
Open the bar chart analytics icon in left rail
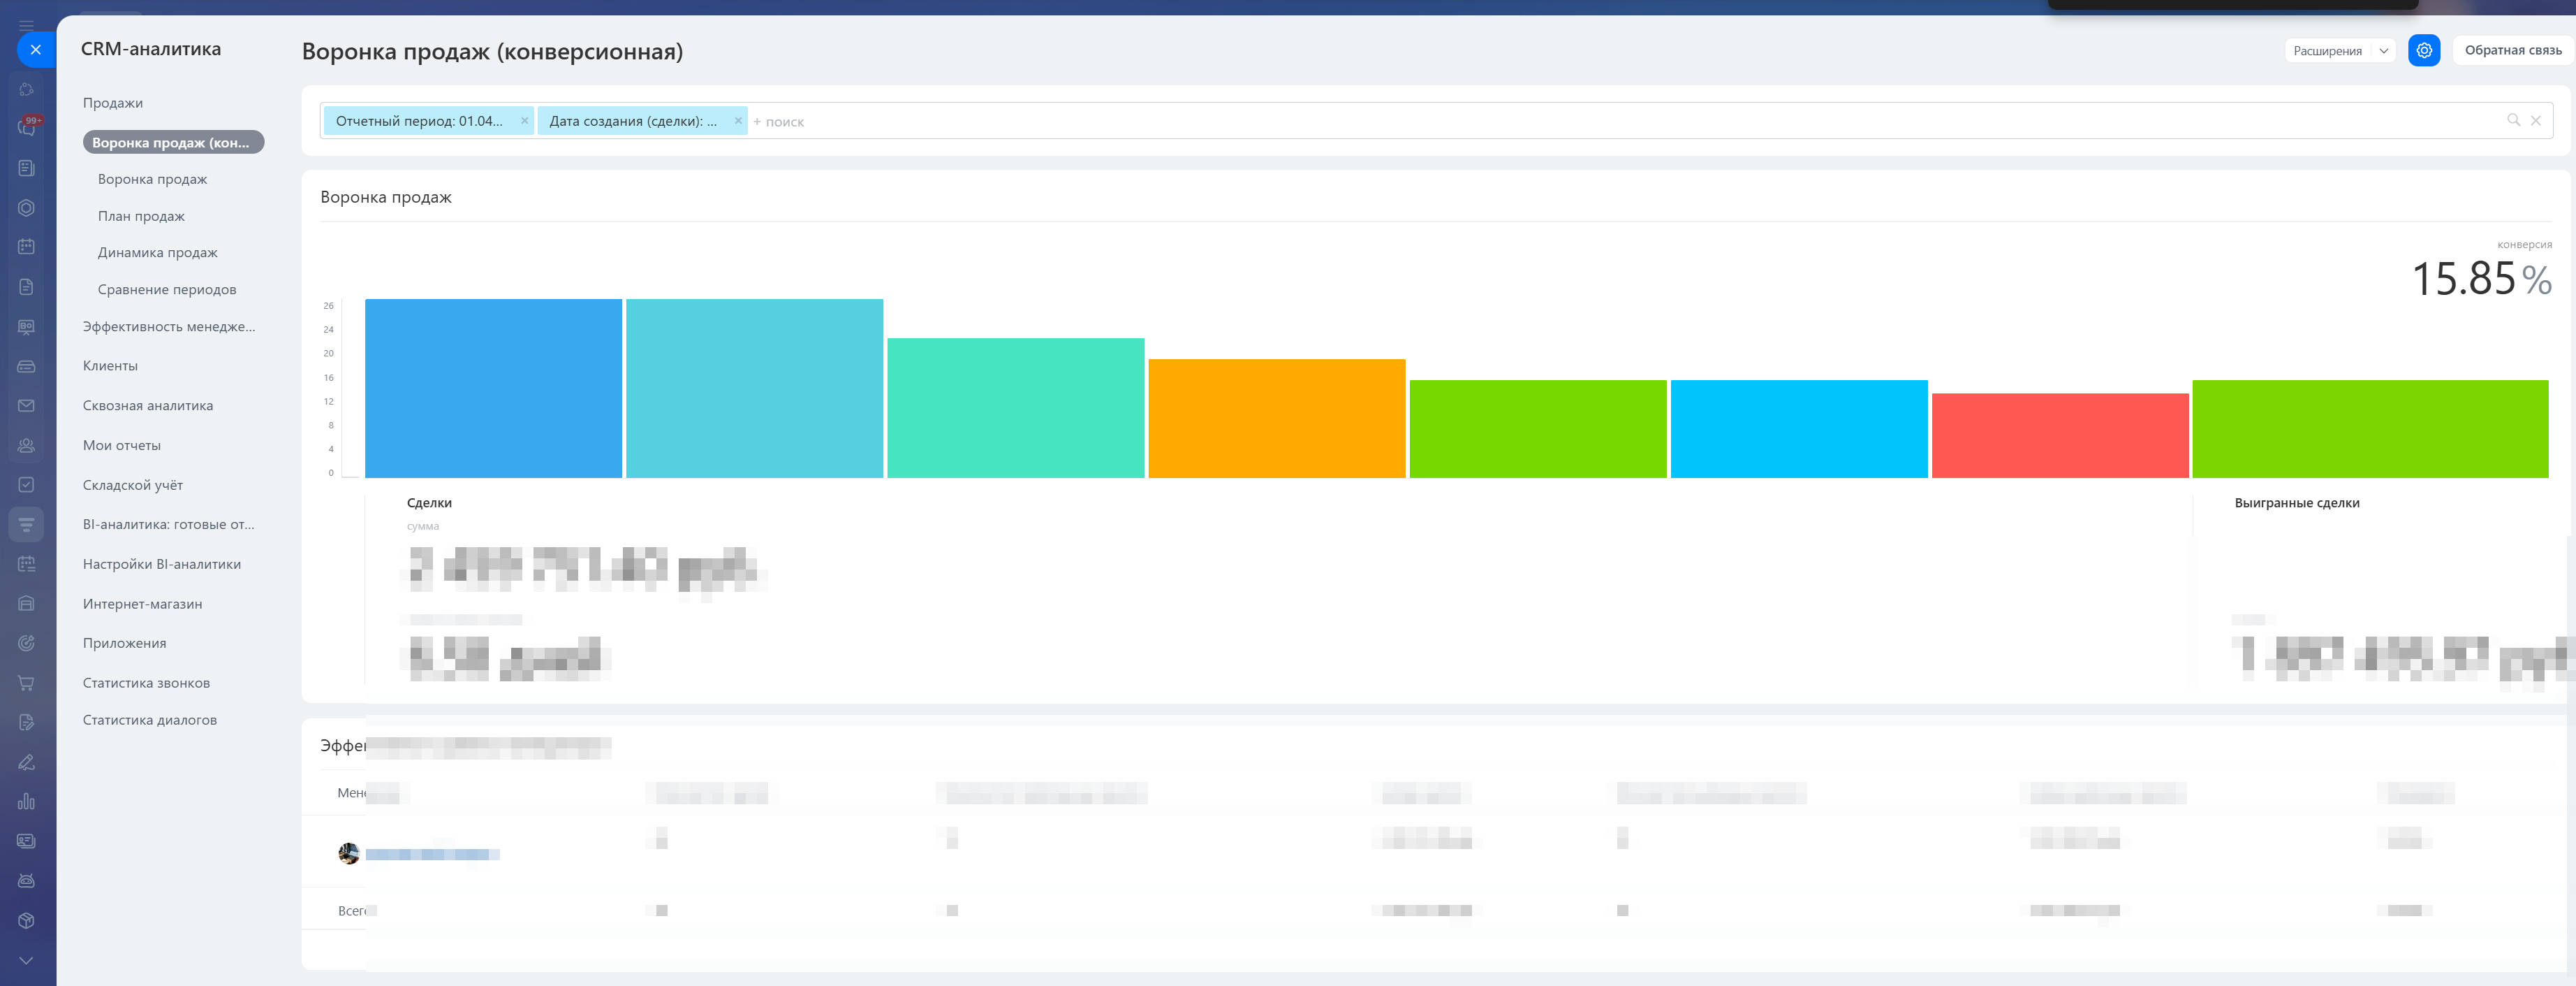[26, 802]
